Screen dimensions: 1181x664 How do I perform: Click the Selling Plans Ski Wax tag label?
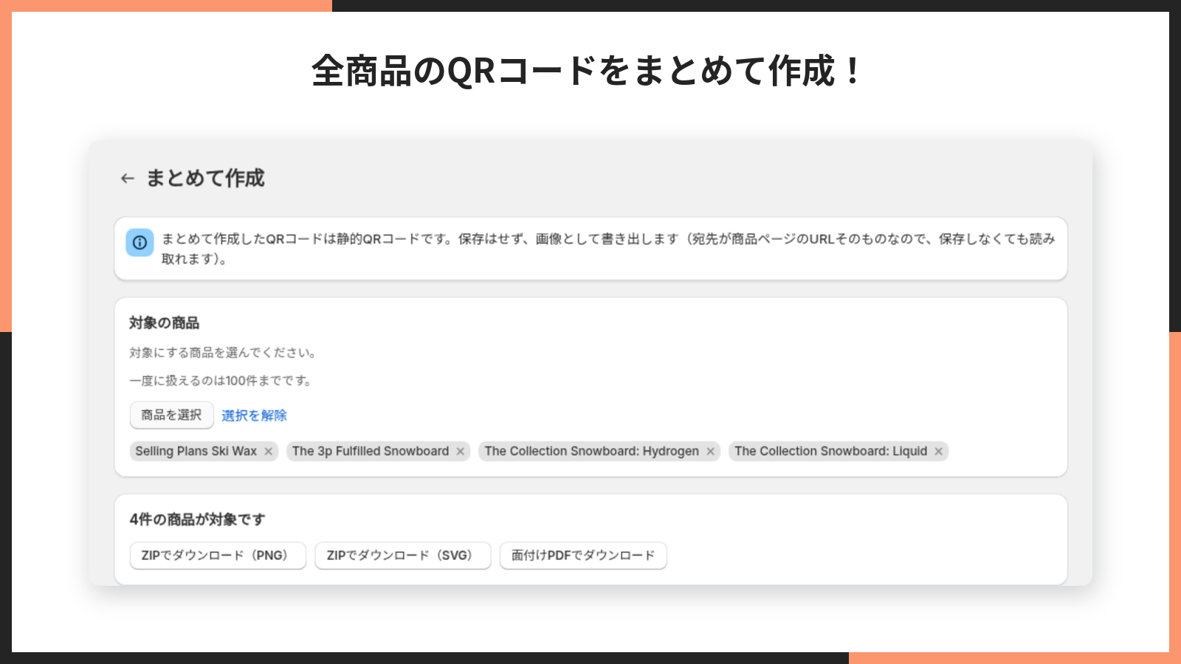[196, 452]
